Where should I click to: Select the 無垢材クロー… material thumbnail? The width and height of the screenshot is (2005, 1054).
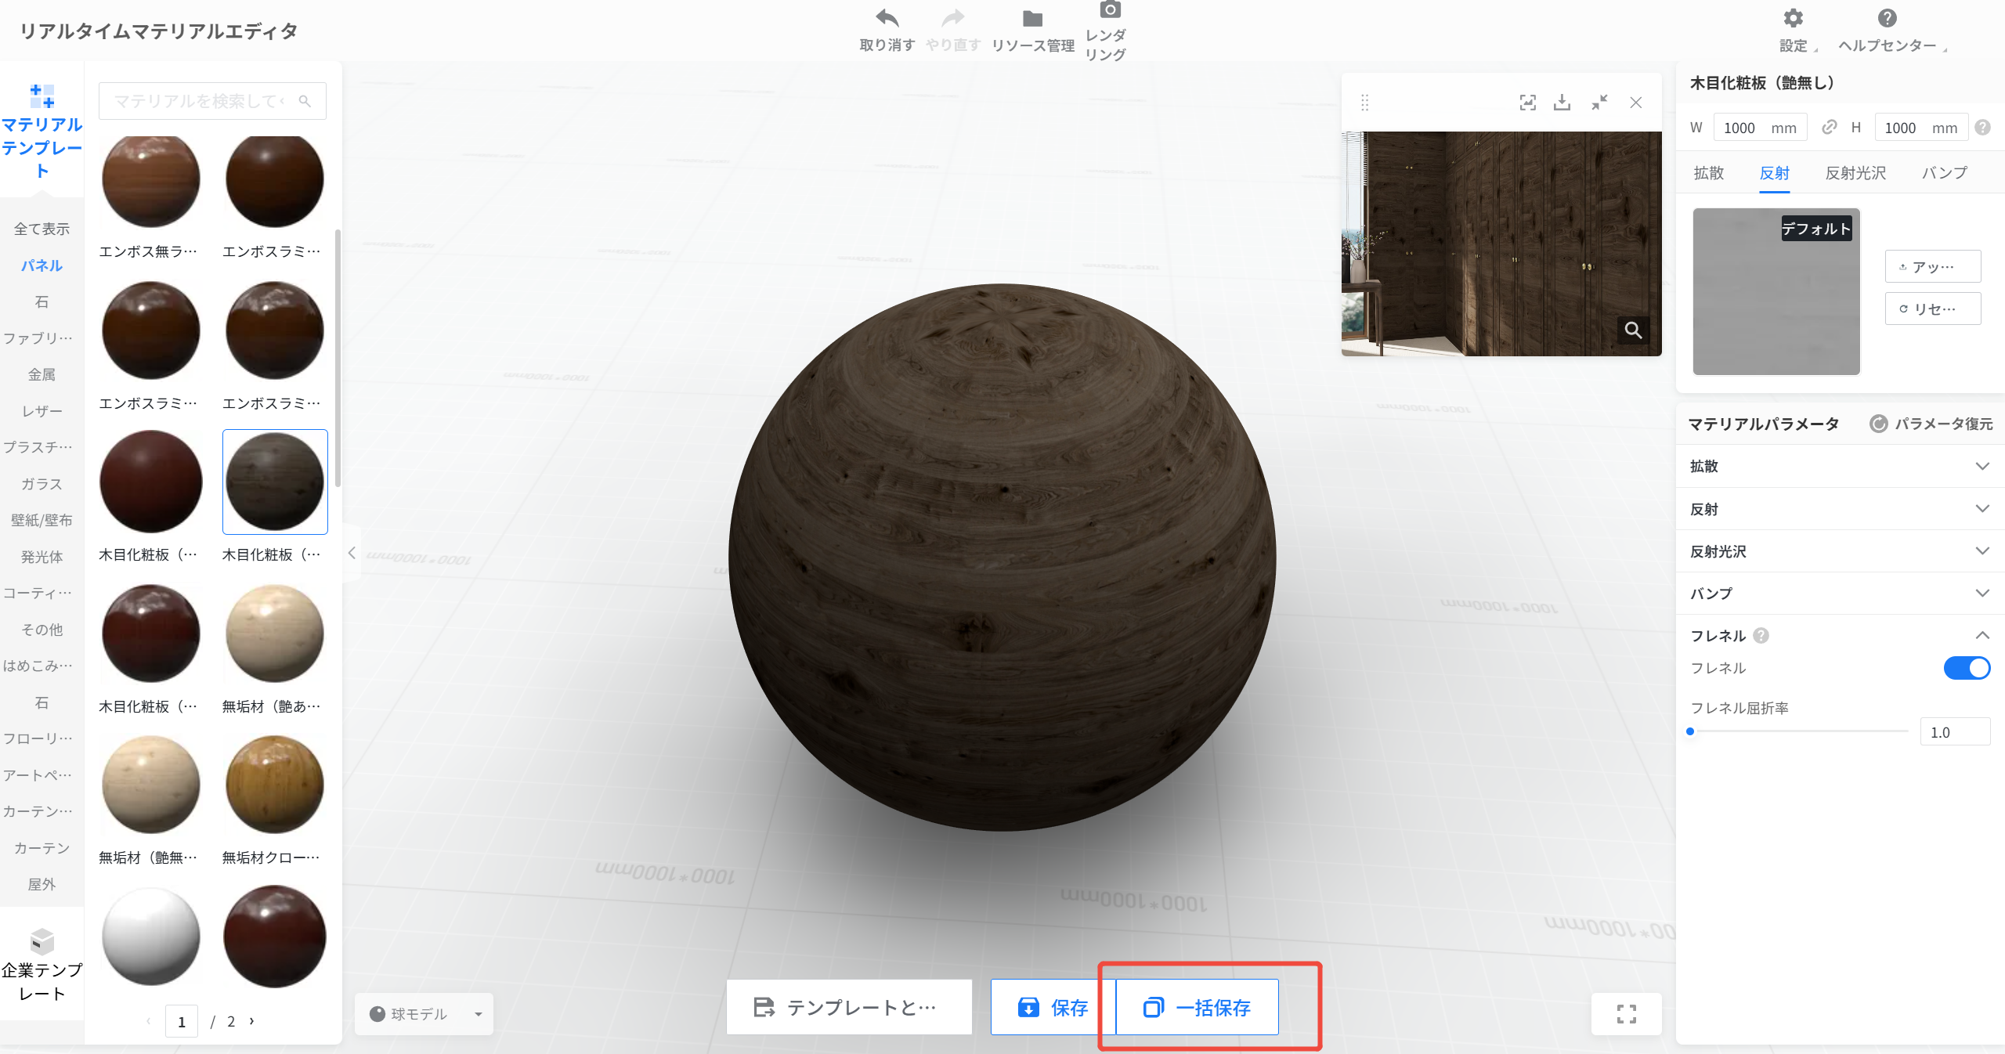click(x=275, y=785)
